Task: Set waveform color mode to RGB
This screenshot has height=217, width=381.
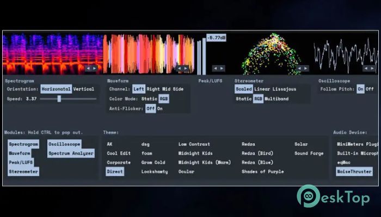Action: (x=164, y=99)
